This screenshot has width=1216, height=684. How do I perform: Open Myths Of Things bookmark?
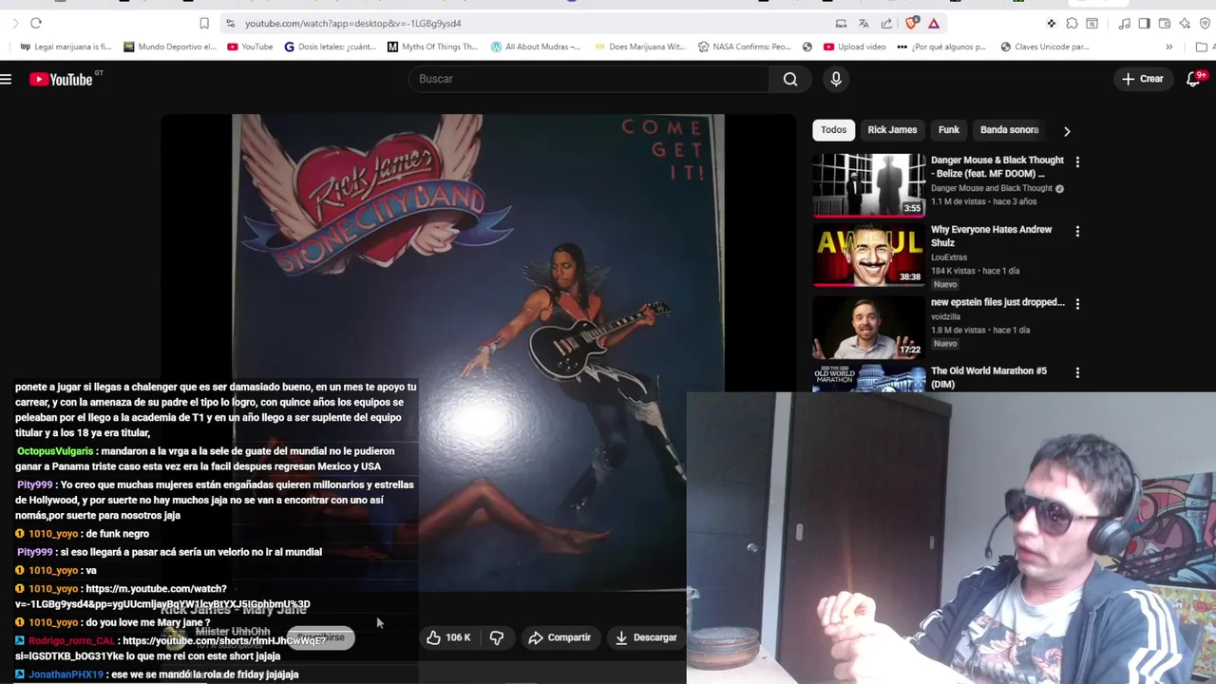coord(433,47)
